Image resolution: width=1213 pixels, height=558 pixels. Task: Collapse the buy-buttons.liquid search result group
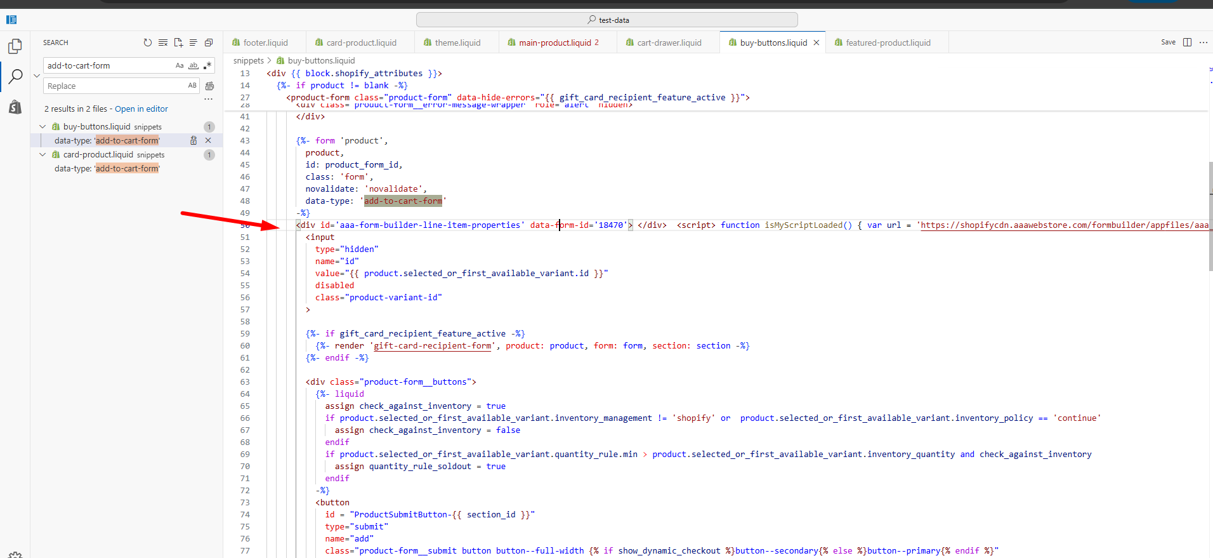[x=43, y=127]
